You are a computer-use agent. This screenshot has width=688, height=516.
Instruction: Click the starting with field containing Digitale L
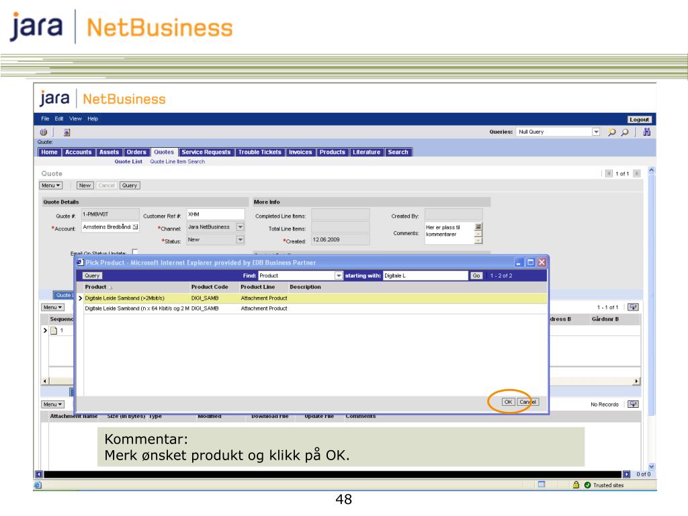425,275
